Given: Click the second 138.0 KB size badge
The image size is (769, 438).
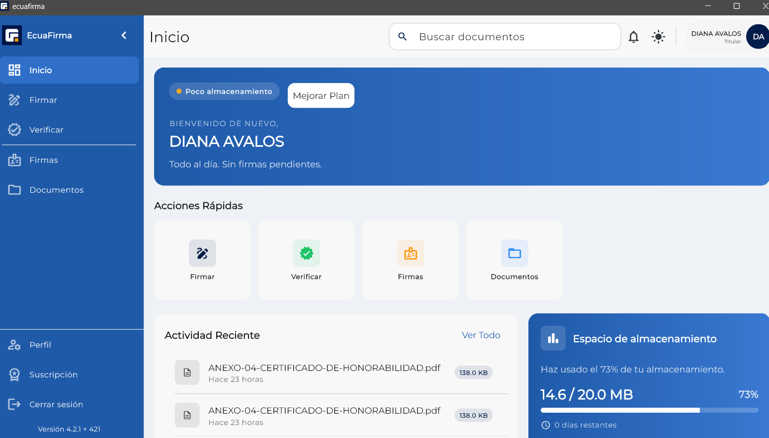Looking at the screenshot, I should pos(473,415).
